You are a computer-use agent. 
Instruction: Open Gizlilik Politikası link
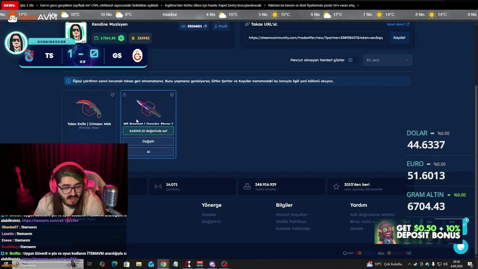point(291,222)
